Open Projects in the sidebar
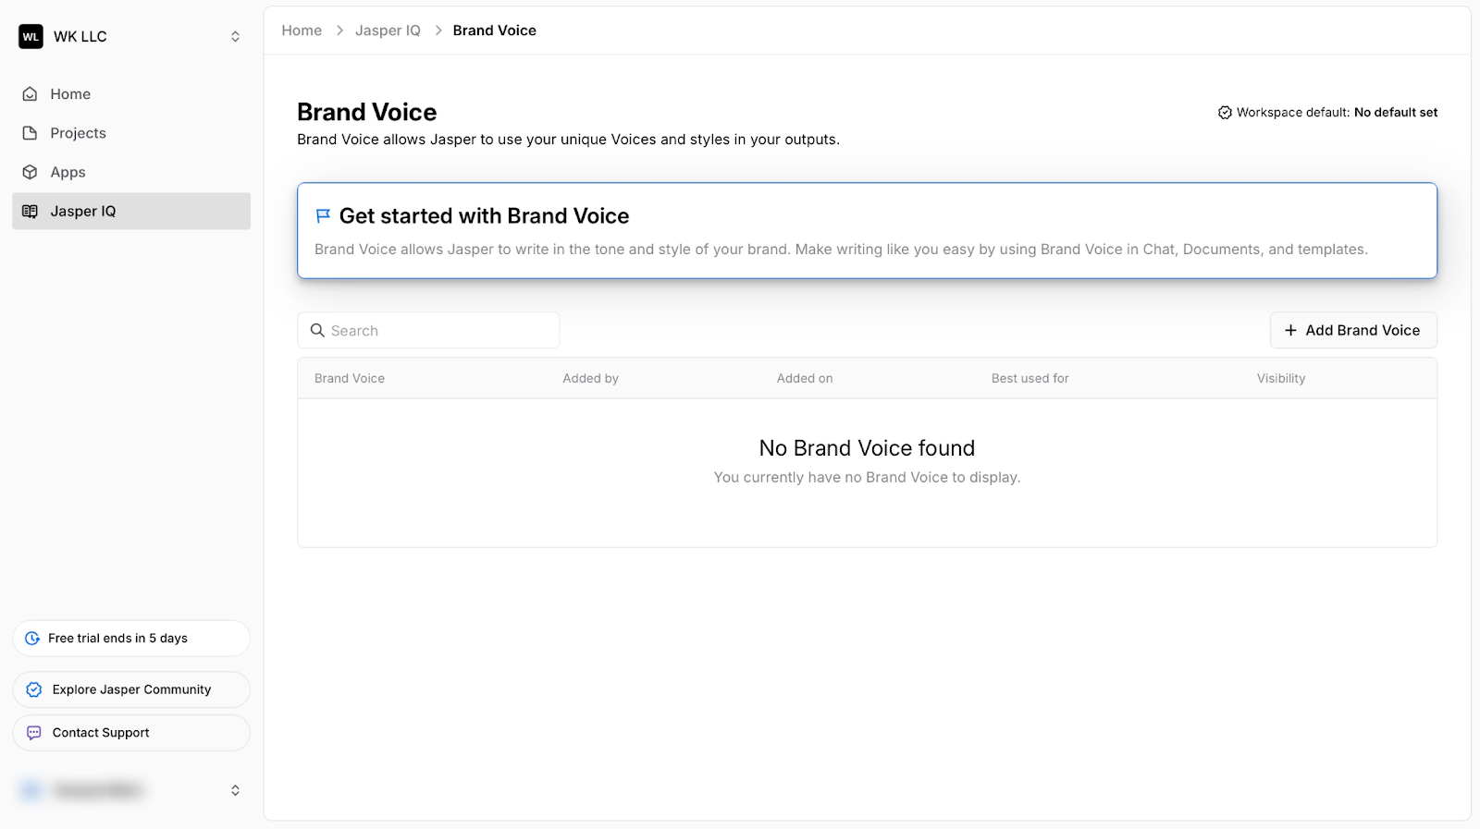 click(x=131, y=133)
